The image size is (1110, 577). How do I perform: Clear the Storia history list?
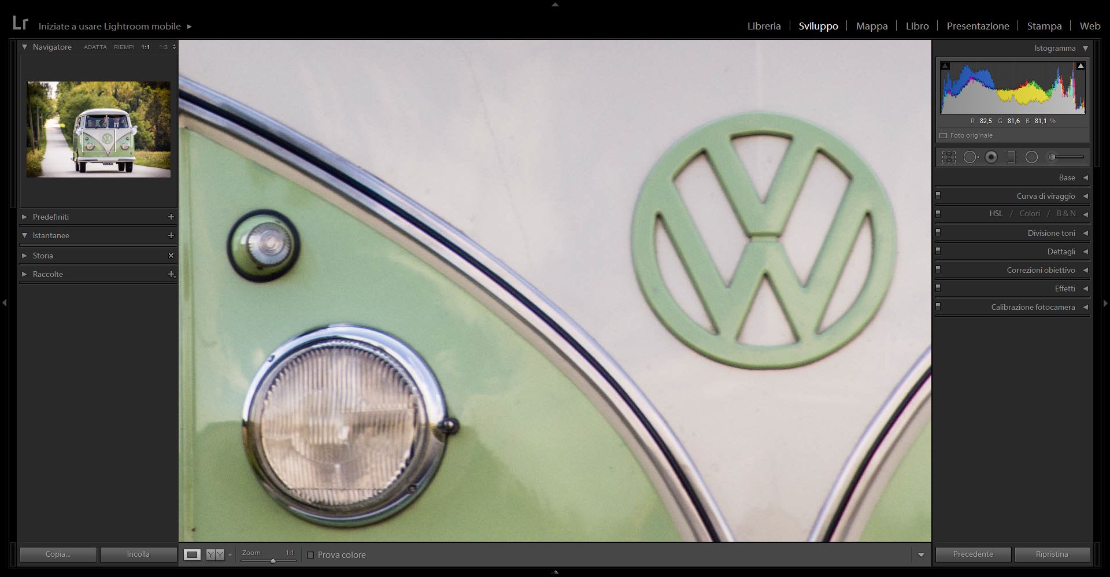pos(171,255)
